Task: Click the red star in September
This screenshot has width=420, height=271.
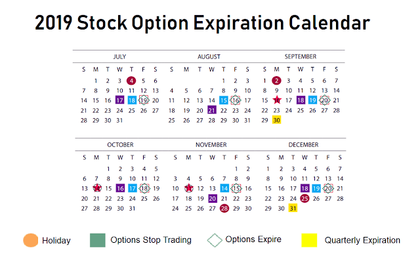Action: [x=277, y=100]
